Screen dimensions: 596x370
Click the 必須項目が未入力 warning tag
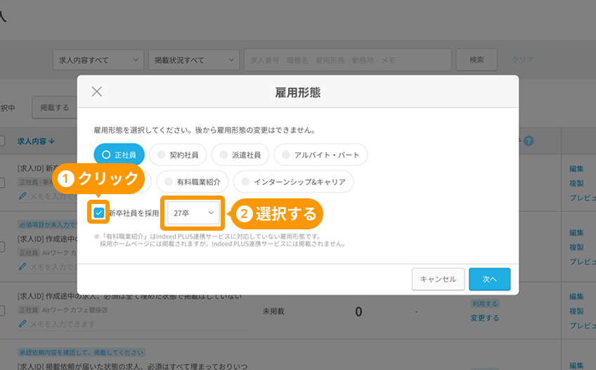point(47,224)
